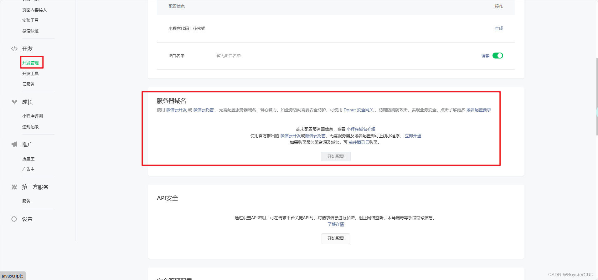Click 了解详情 link in API安全
This screenshot has height=280, width=598.
click(x=336, y=224)
